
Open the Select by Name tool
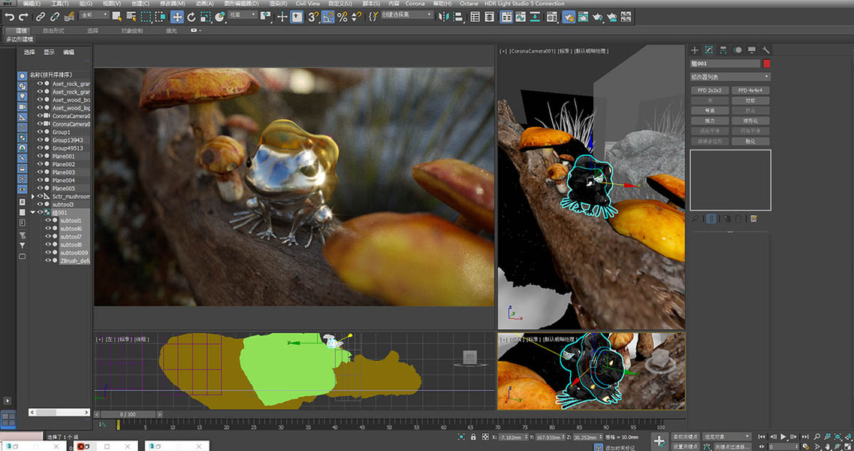[131, 17]
